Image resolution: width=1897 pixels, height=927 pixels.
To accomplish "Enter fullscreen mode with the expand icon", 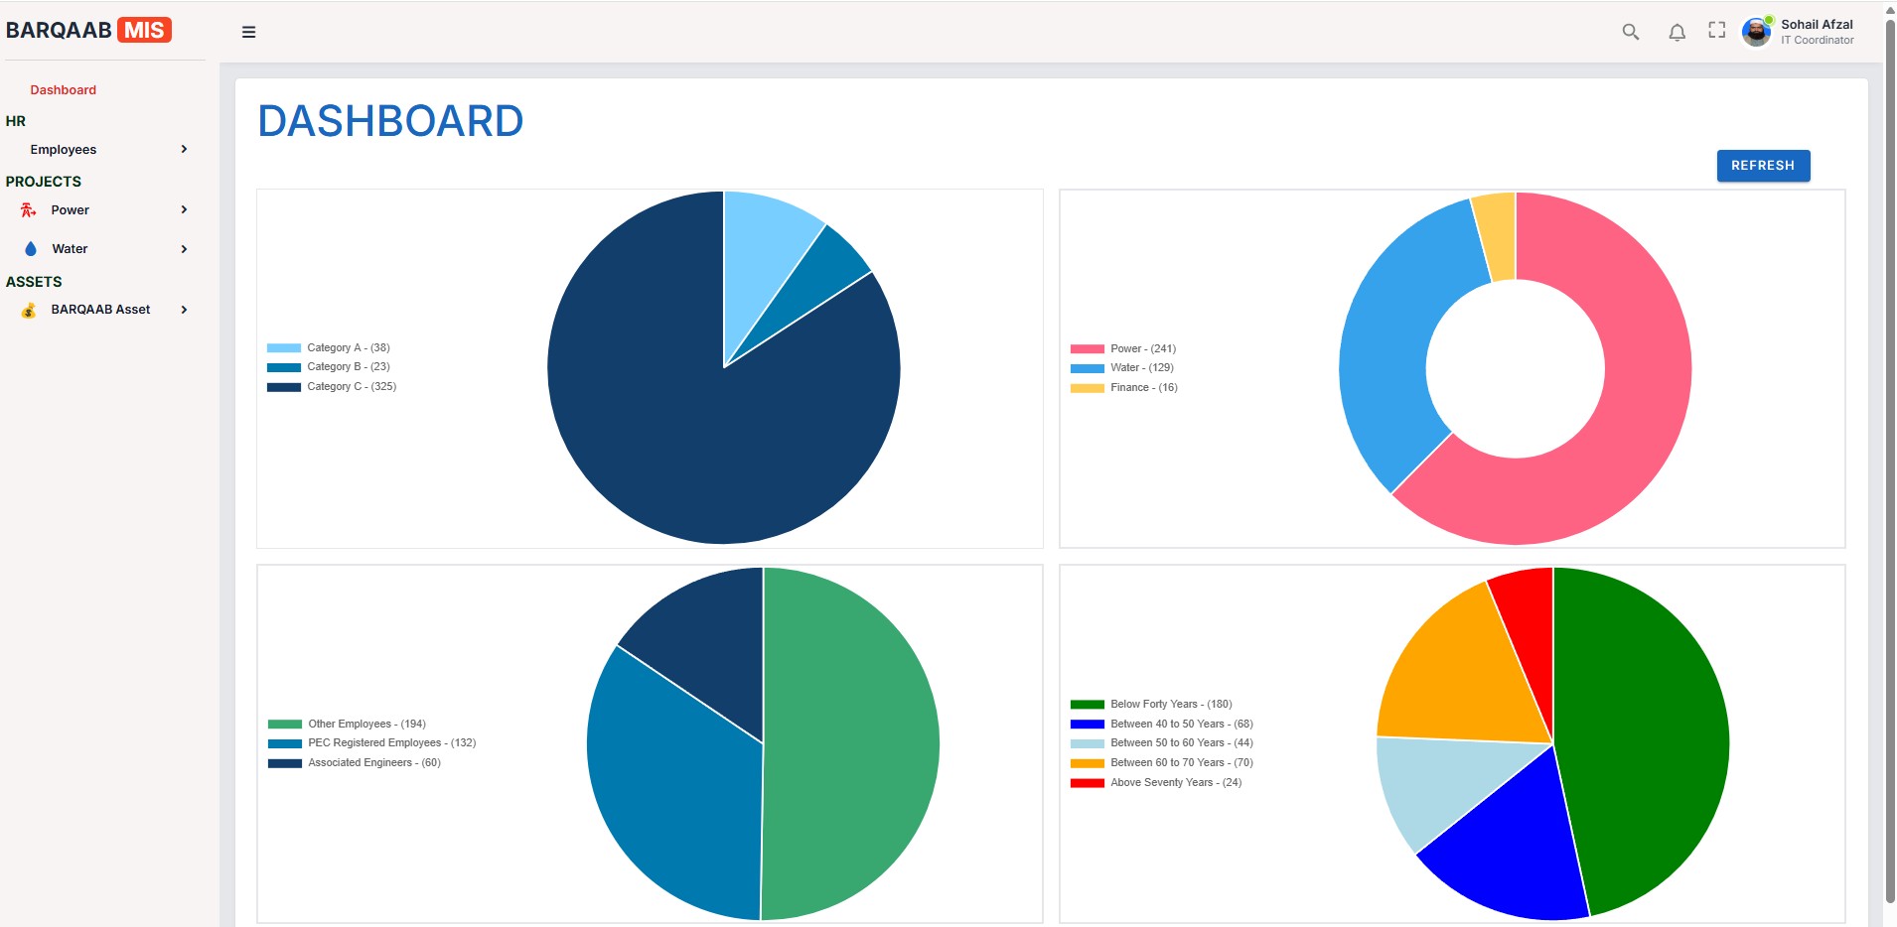I will (x=1716, y=31).
